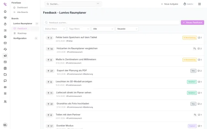This screenshot has height=129, width=207.
Task: Click 'Neue Aufgabe' in the top bar
Action: 169,4
